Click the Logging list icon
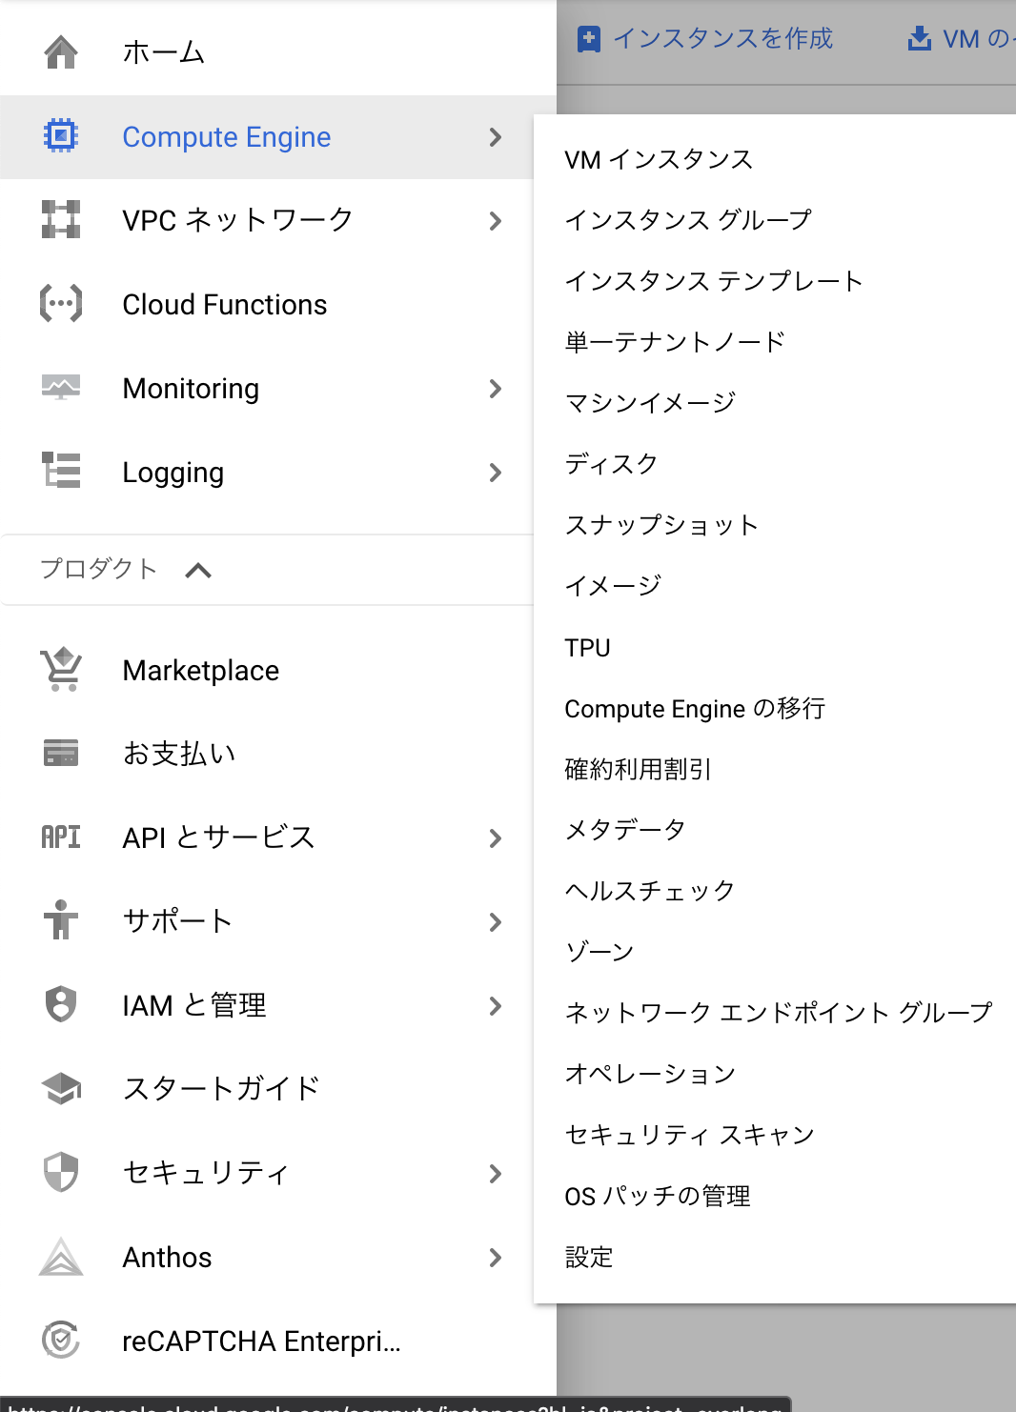Screen dimensions: 1016x1412 coord(61,471)
